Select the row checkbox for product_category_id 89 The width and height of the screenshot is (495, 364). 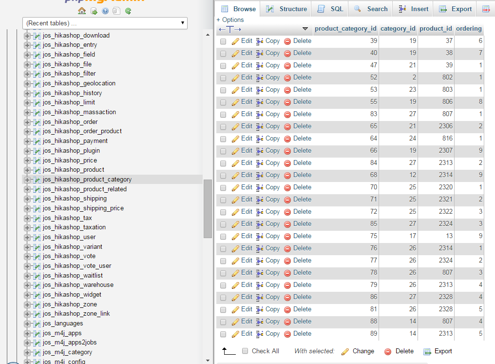(223, 334)
